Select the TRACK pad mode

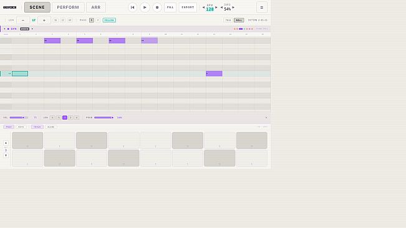(x=37, y=127)
